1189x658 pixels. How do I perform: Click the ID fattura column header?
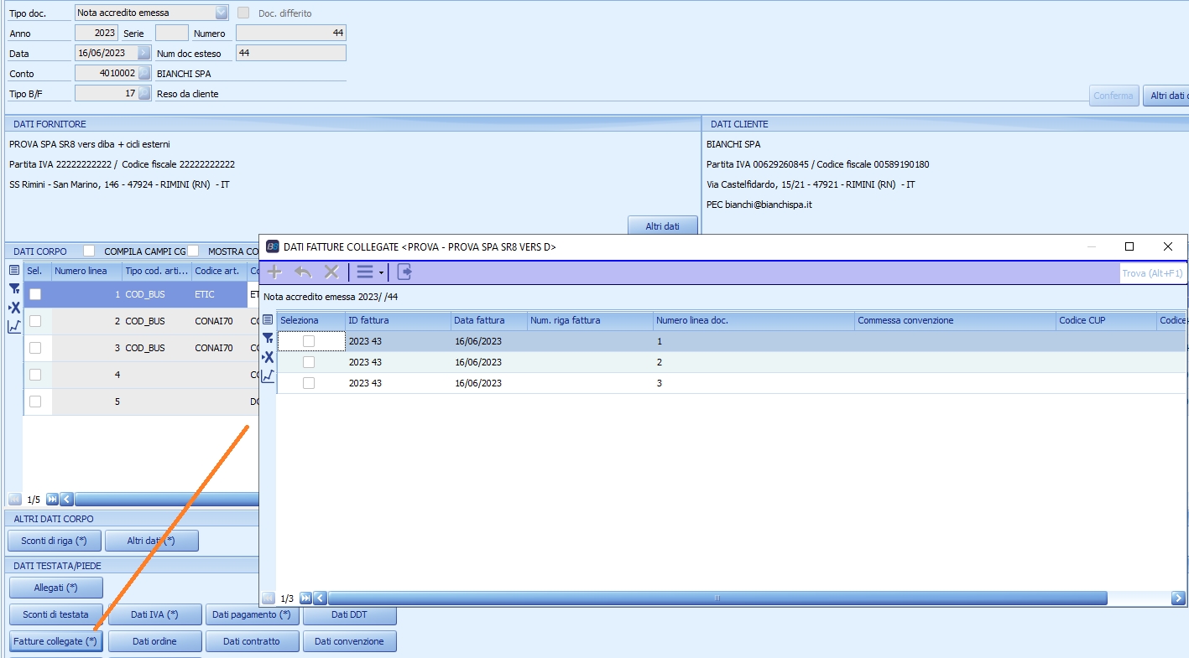pyautogui.click(x=398, y=320)
